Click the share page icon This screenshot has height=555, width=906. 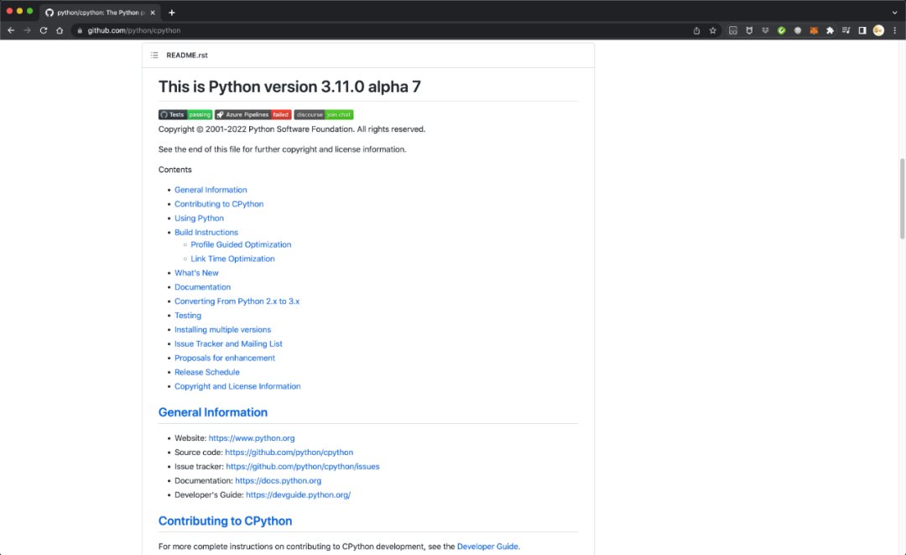tap(696, 30)
